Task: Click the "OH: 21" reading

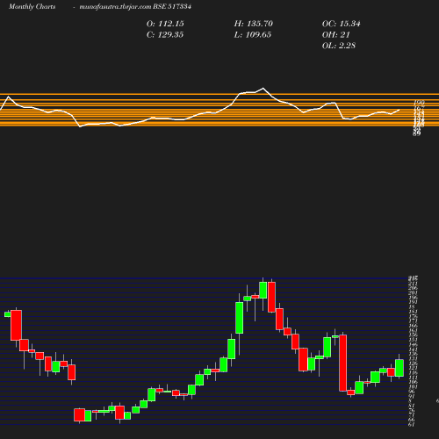Action: pos(336,35)
